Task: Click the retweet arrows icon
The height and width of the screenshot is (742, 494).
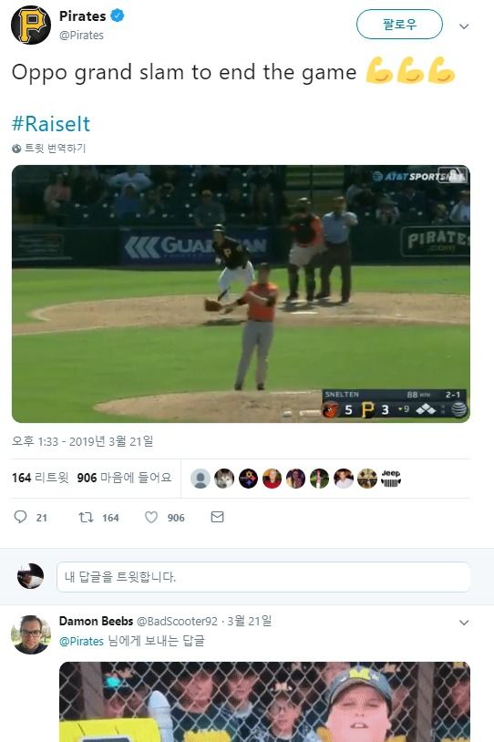Action: tap(86, 517)
